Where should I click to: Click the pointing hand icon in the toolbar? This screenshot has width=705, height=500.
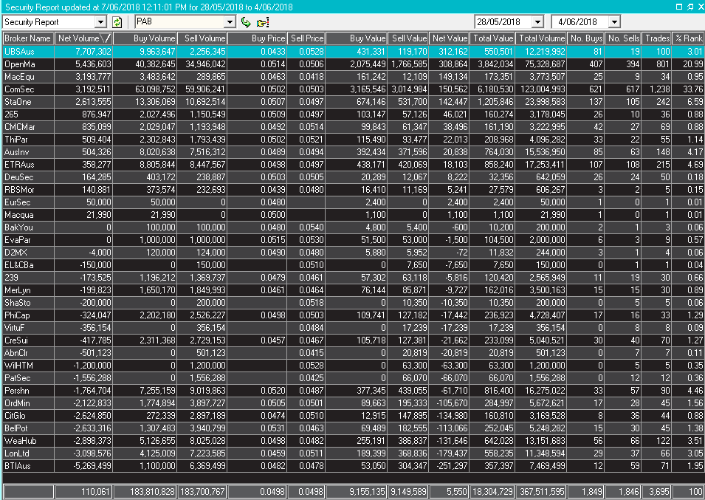263,22
